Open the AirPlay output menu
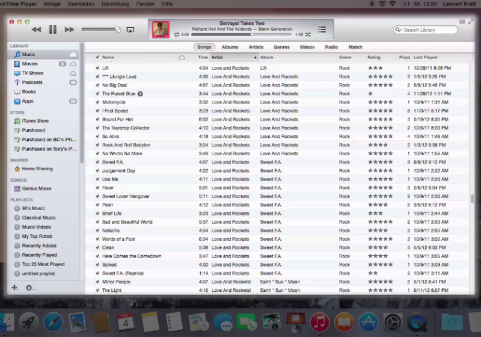Viewport: 481px width, 337px height. click(130, 29)
